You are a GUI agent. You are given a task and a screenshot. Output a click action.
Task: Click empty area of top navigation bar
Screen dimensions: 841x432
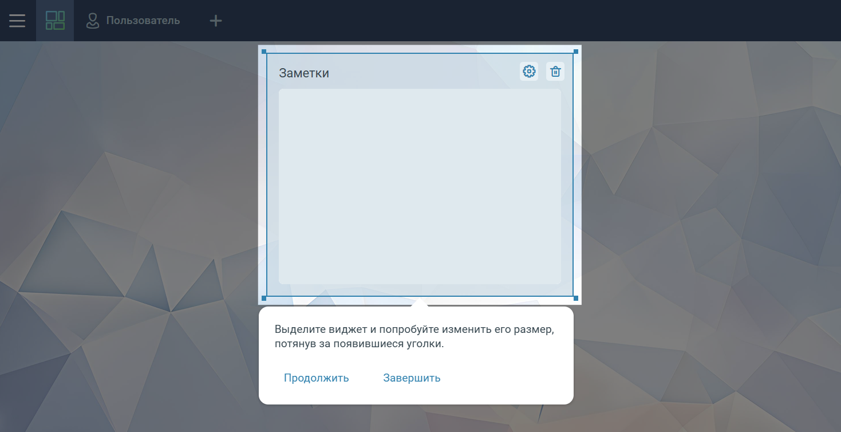point(515,21)
